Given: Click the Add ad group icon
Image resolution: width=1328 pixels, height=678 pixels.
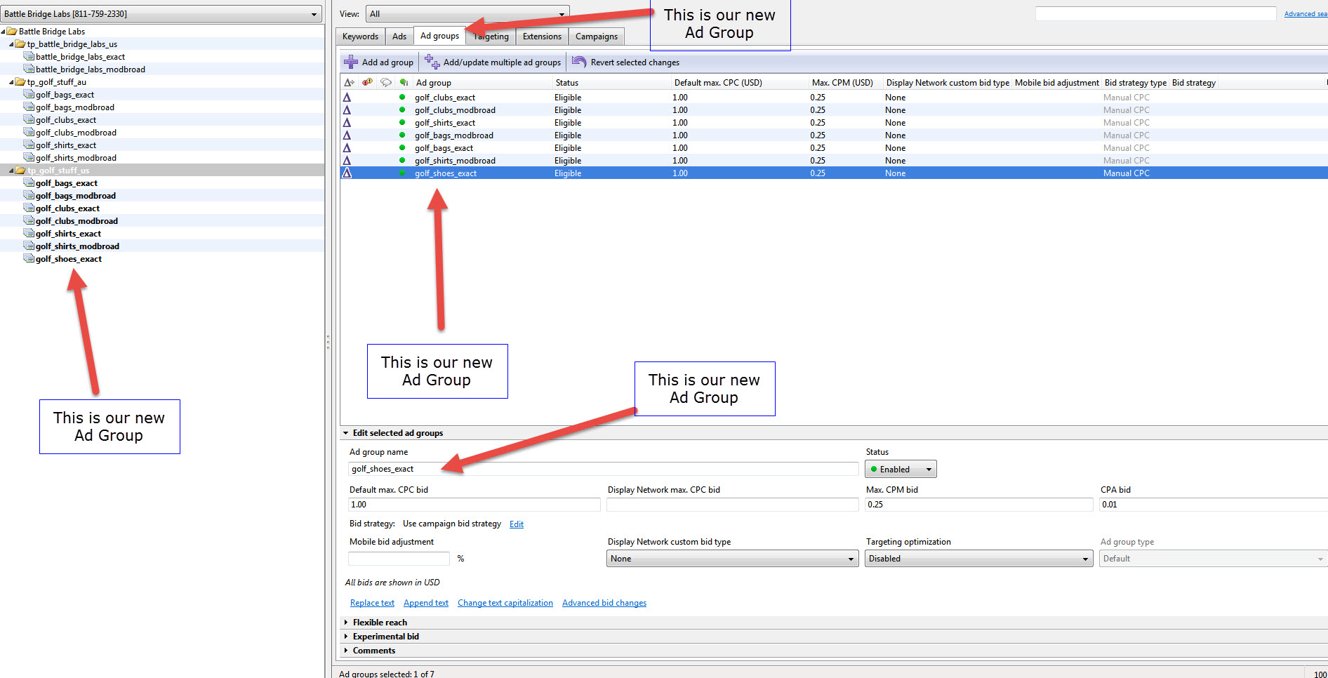Looking at the screenshot, I should 351,62.
